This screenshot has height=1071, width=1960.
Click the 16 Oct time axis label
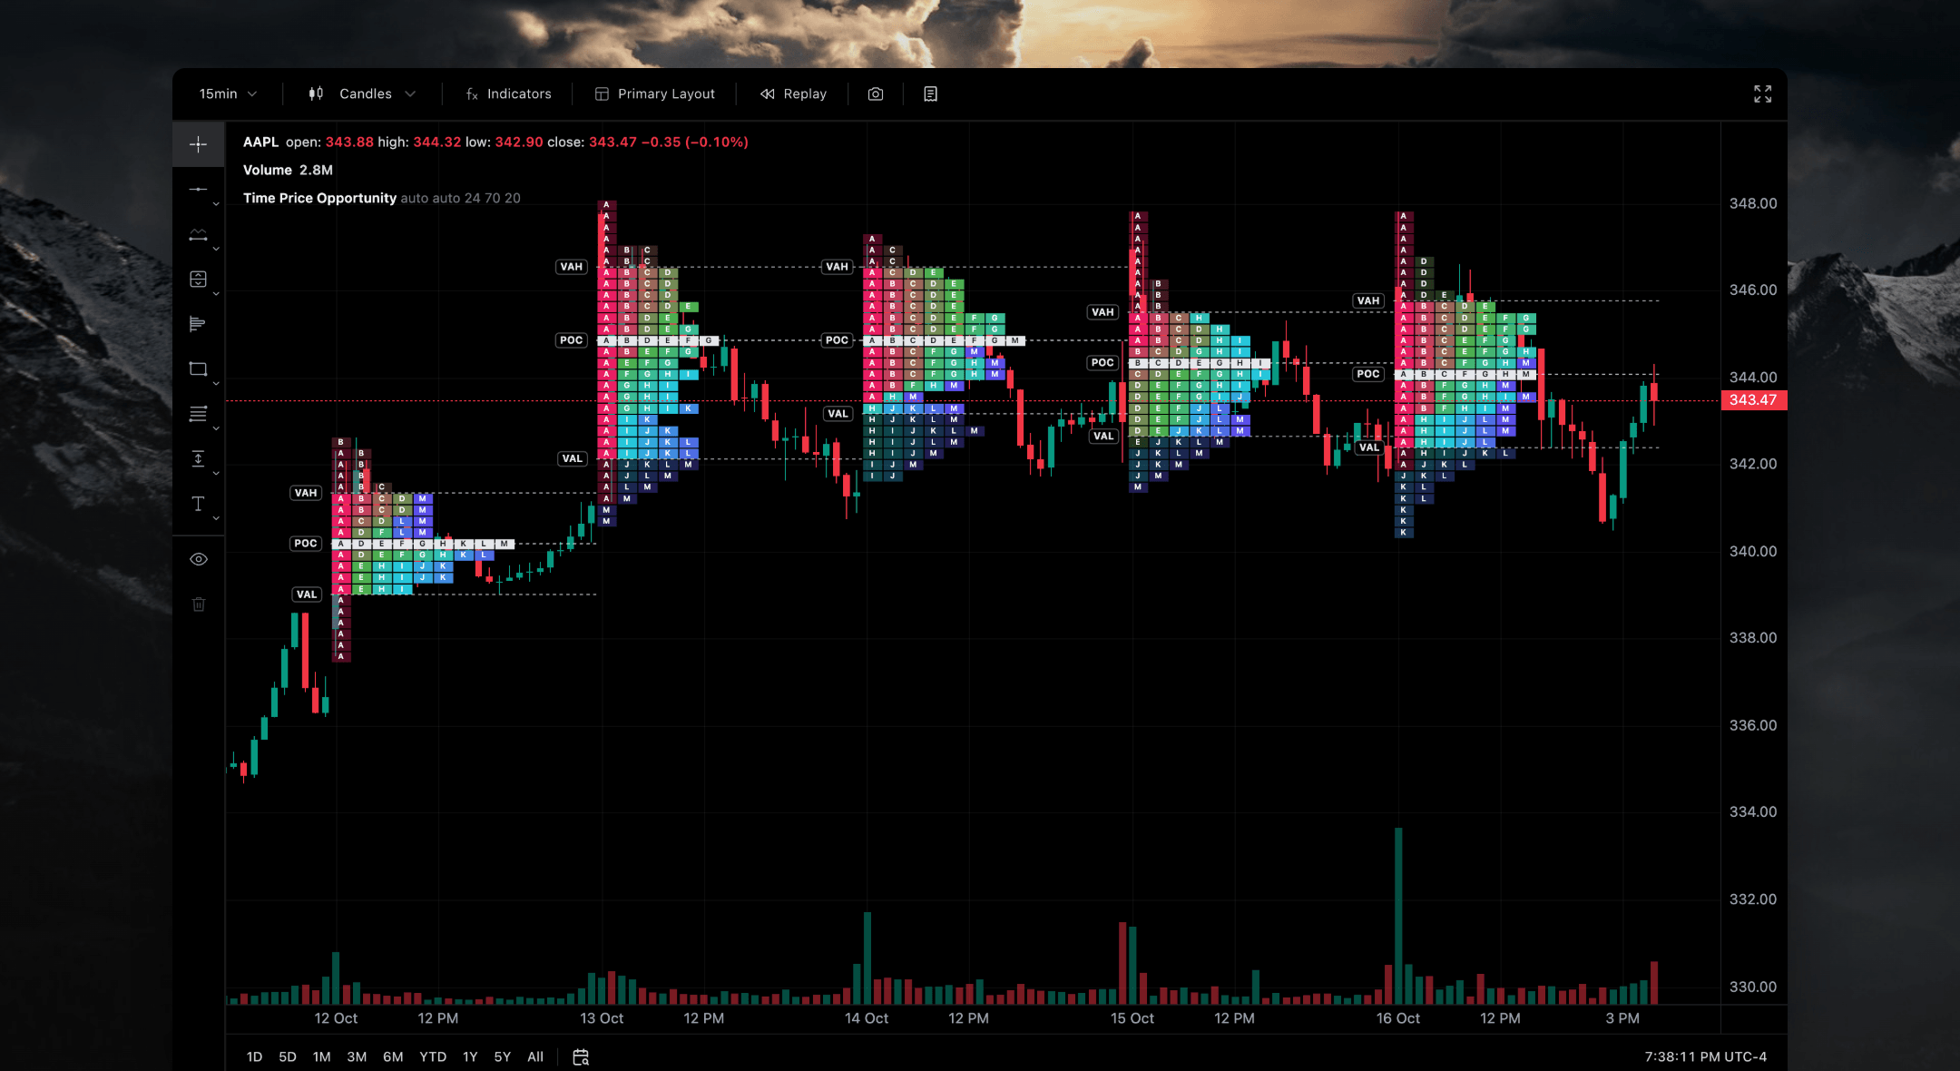point(1397,1018)
